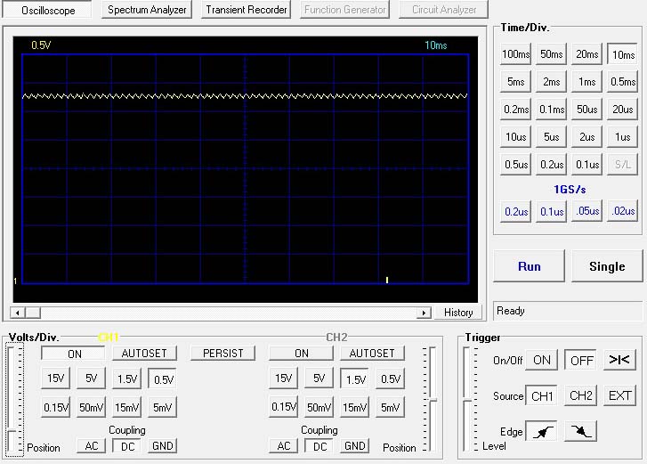Set trigger source to EXT

point(619,395)
